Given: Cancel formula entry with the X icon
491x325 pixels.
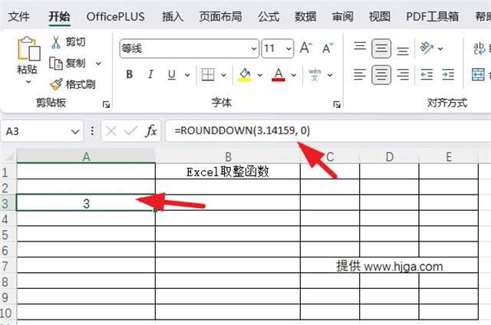Looking at the screenshot, I should coord(111,131).
